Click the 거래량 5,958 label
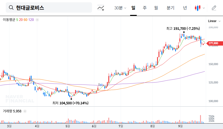This screenshot has width=223, height=129. click(x=12, y=111)
